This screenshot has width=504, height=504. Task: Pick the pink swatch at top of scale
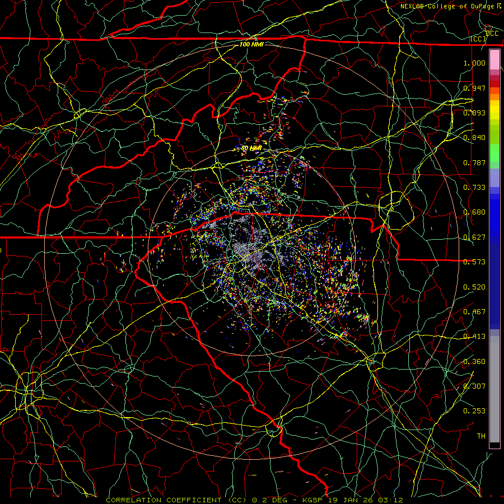point(494,59)
